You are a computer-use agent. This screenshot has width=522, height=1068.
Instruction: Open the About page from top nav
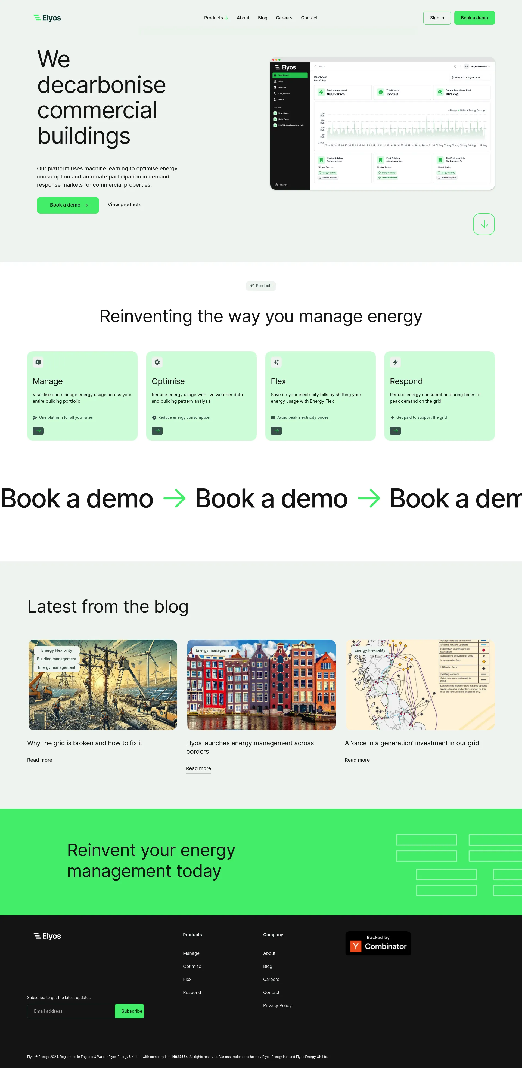[243, 18]
